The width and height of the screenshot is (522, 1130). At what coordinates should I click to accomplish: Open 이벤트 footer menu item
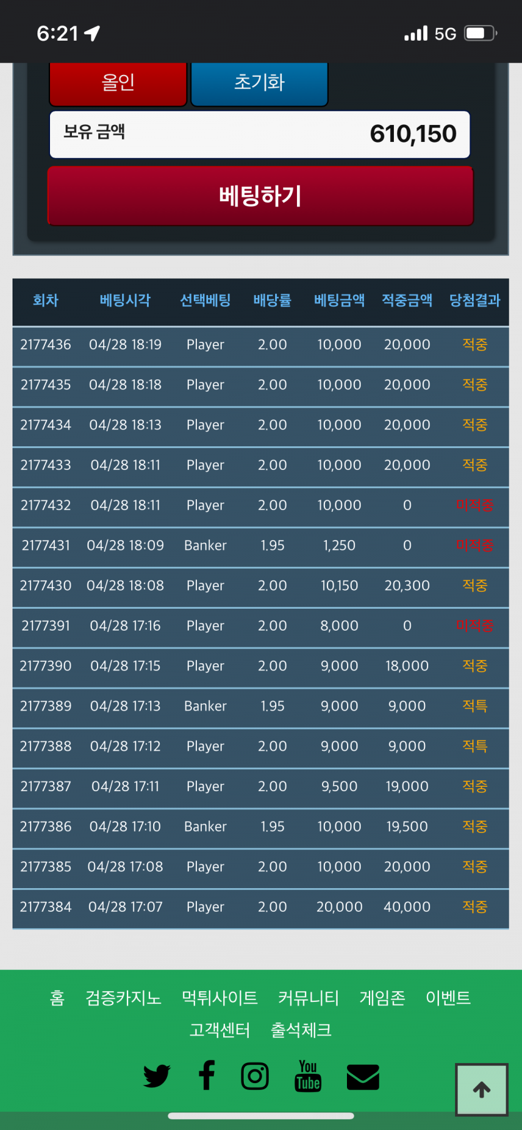pos(448,997)
